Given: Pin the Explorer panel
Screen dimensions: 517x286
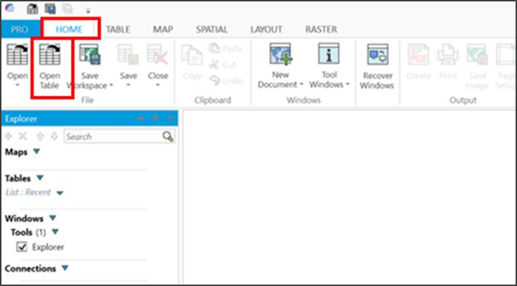Looking at the screenshot, I should click(x=155, y=118).
